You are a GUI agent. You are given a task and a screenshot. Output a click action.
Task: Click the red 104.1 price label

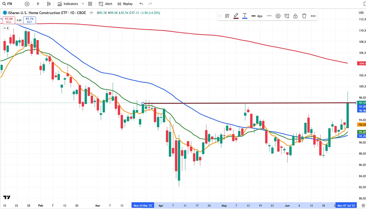(361, 64)
